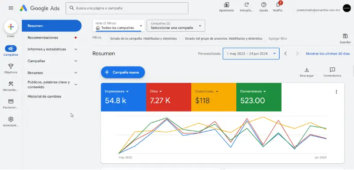
Task: Click Mostrar los últimos 30 días link
Action: (x=328, y=54)
